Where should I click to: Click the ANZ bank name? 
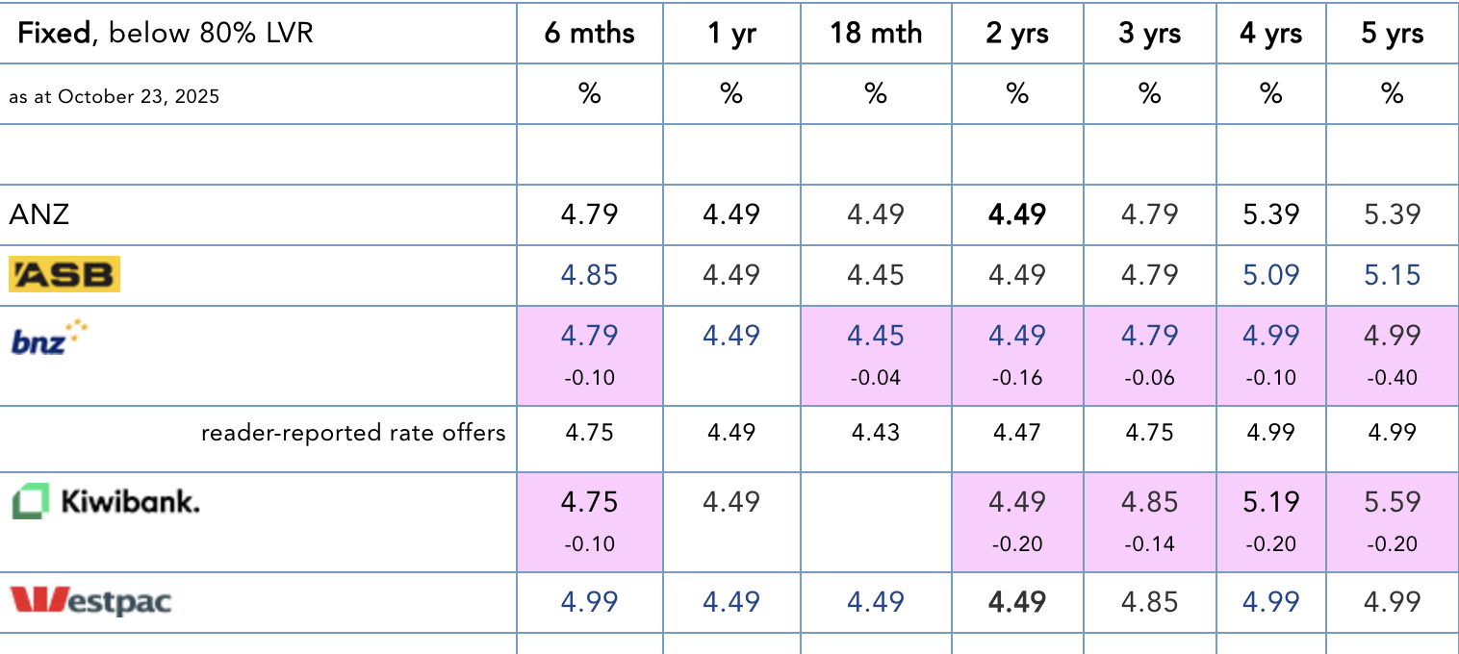(39, 214)
